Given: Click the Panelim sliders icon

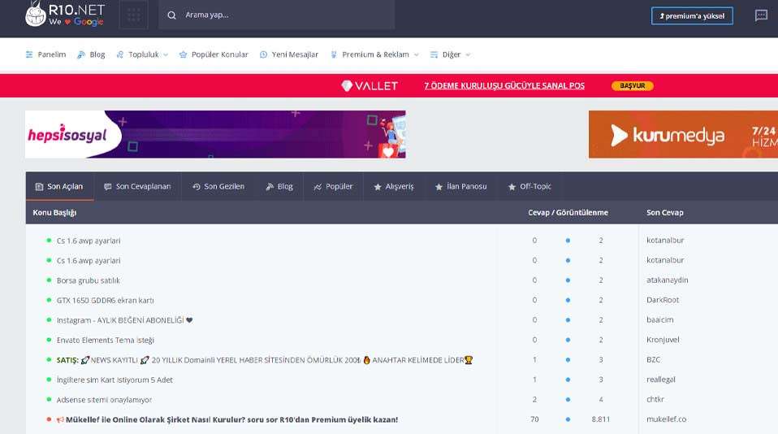Looking at the screenshot, I should [x=29, y=54].
